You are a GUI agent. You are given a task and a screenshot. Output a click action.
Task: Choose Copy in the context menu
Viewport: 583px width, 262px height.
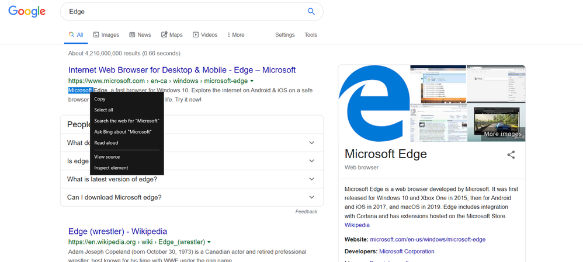coord(127,99)
